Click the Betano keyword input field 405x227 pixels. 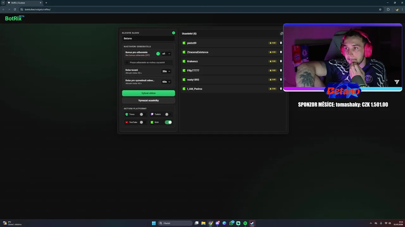pyautogui.click(x=148, y=38)
